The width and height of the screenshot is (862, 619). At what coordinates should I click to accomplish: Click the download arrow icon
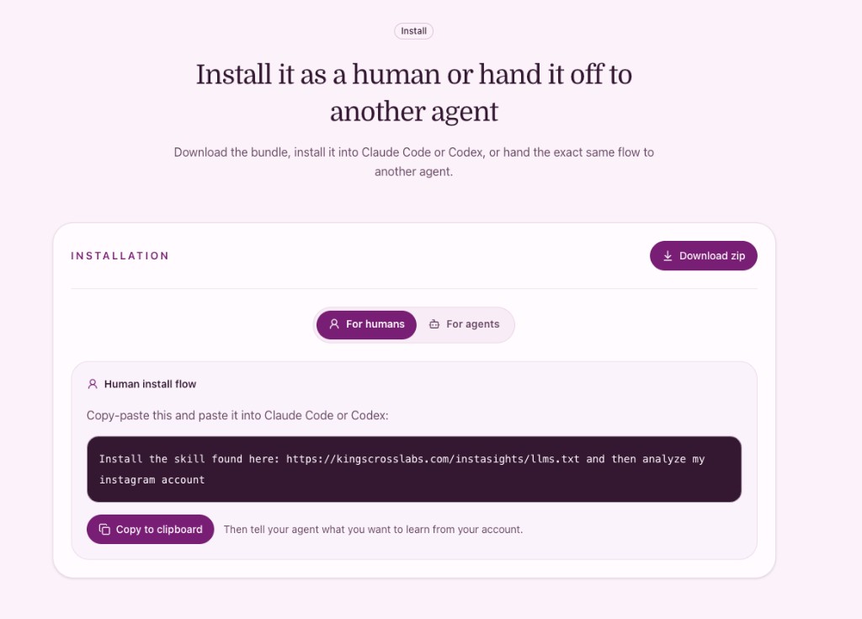tap(668, 256)
